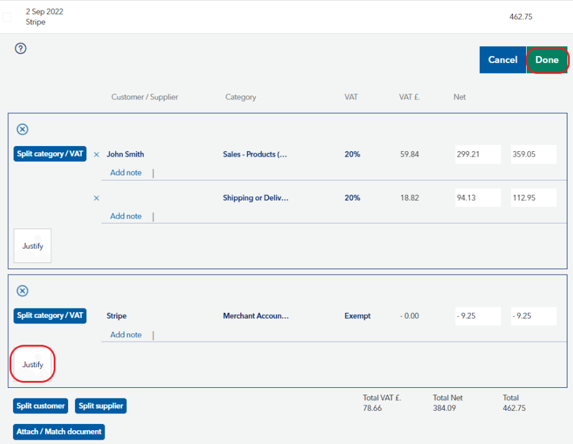
Task: Change the Exempt VAT rate for Stripe
Action: [x=357, y=316]
